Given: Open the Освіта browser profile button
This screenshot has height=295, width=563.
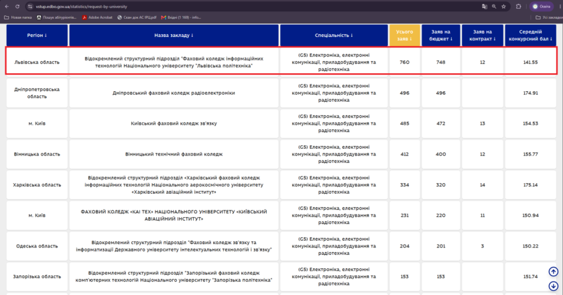Looking at the screenshot, I should (x=542, y=7).
